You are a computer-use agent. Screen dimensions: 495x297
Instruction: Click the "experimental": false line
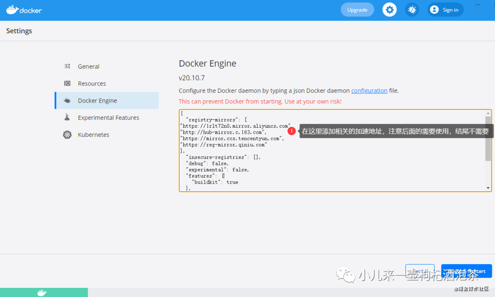pos(217,170)
